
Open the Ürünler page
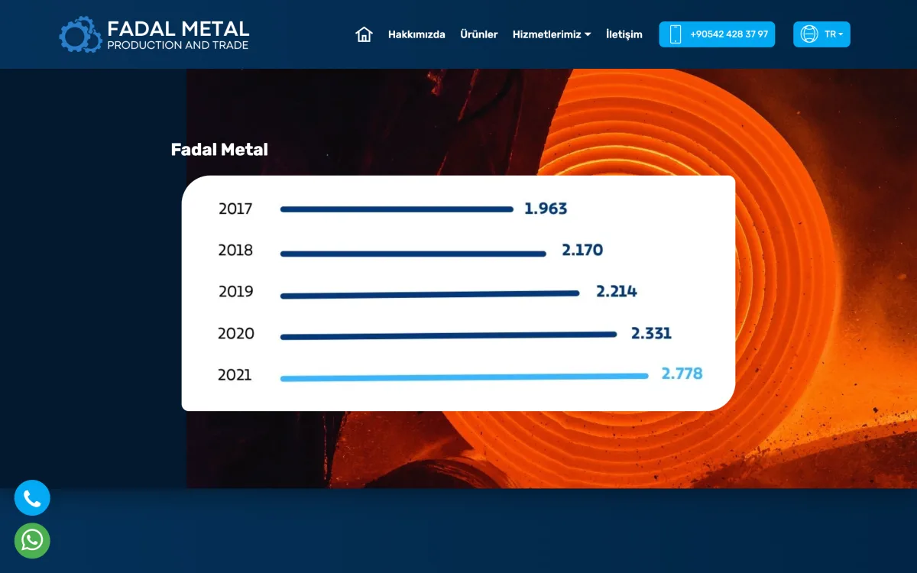click(479, 34)
